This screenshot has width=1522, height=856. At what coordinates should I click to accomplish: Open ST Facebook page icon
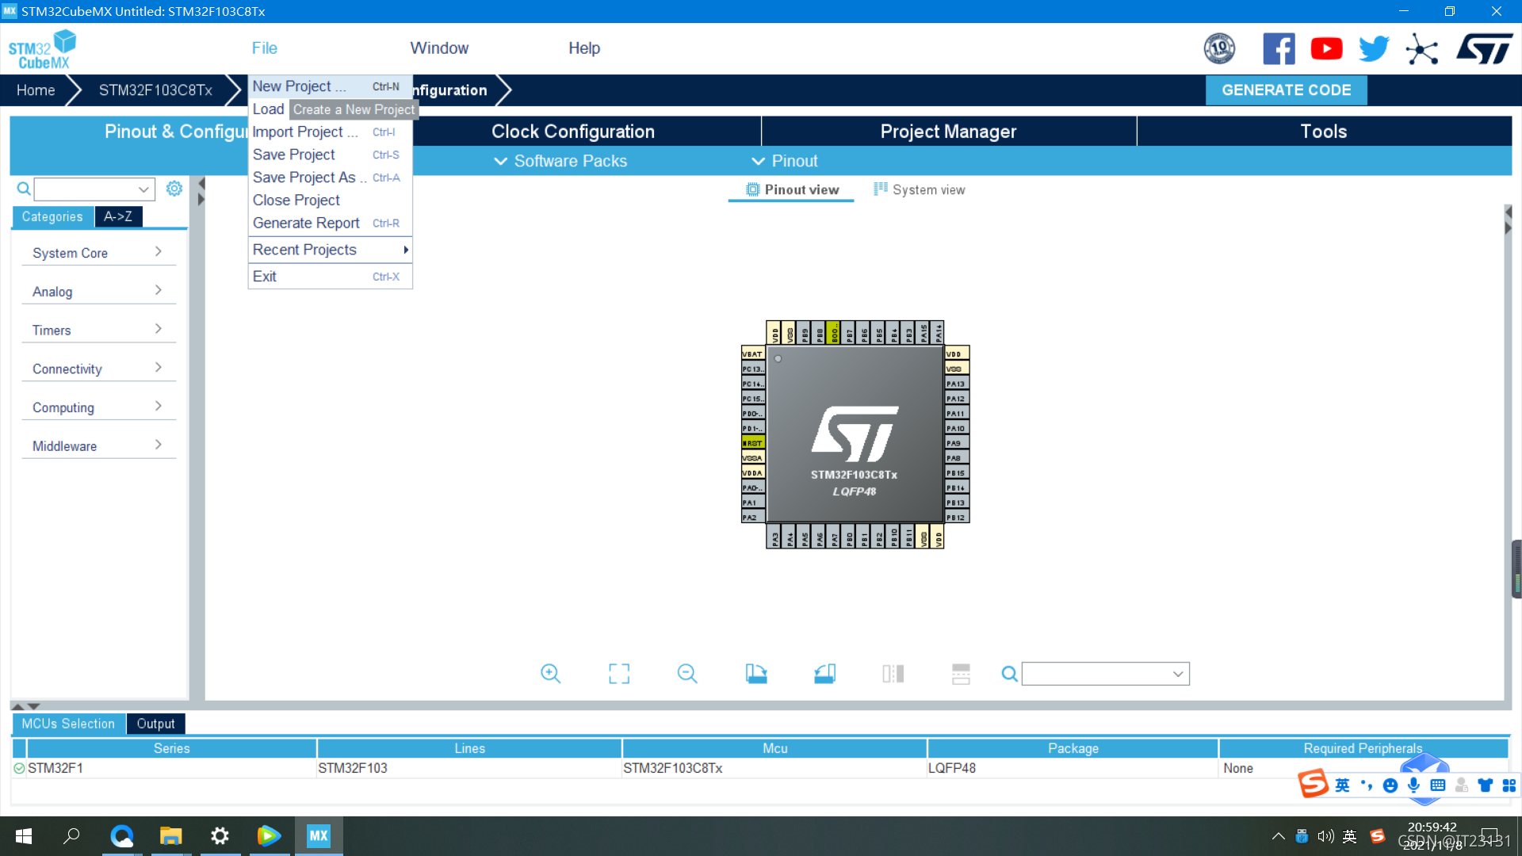(x=1279, y=49)
